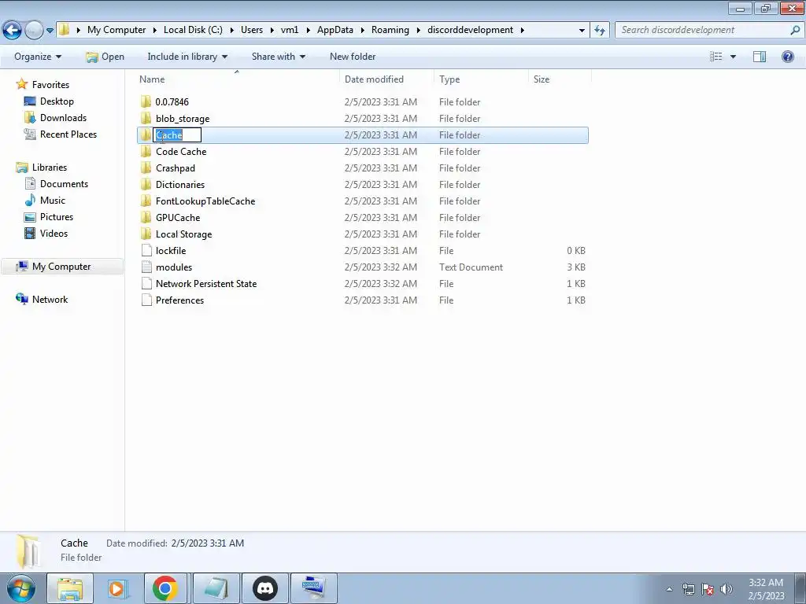806x604 pixels.
Task: Open the Videos library
Action: (x=54, y=233)
